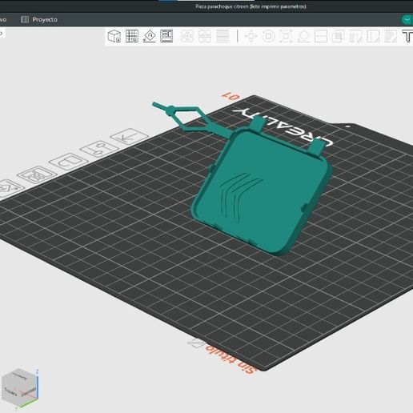
Task: Open the Proyecto tab
Action: coord(39,19)
